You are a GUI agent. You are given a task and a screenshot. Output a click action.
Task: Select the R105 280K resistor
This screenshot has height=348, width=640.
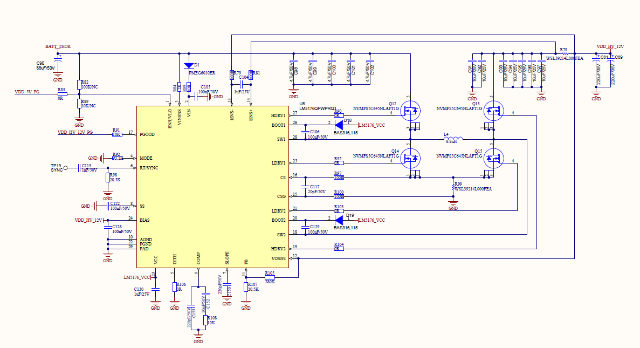(x=270, y=277)
